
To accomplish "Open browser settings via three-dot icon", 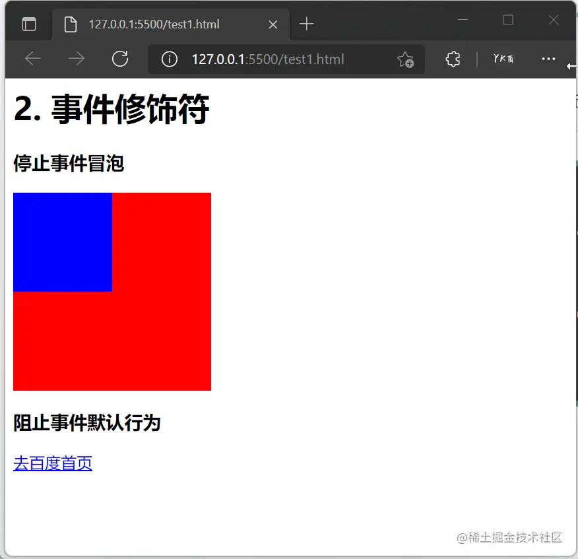I will click(x=548, y=59).
